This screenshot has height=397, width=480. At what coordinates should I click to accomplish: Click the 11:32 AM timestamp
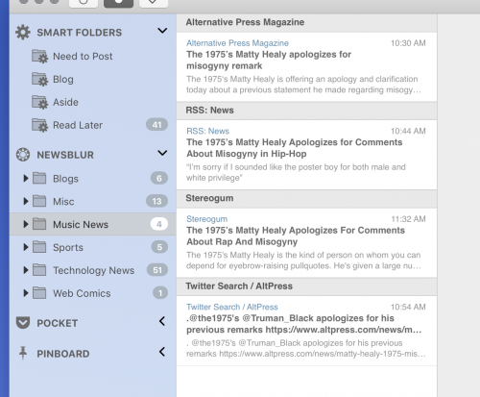(x=408, y=219)
